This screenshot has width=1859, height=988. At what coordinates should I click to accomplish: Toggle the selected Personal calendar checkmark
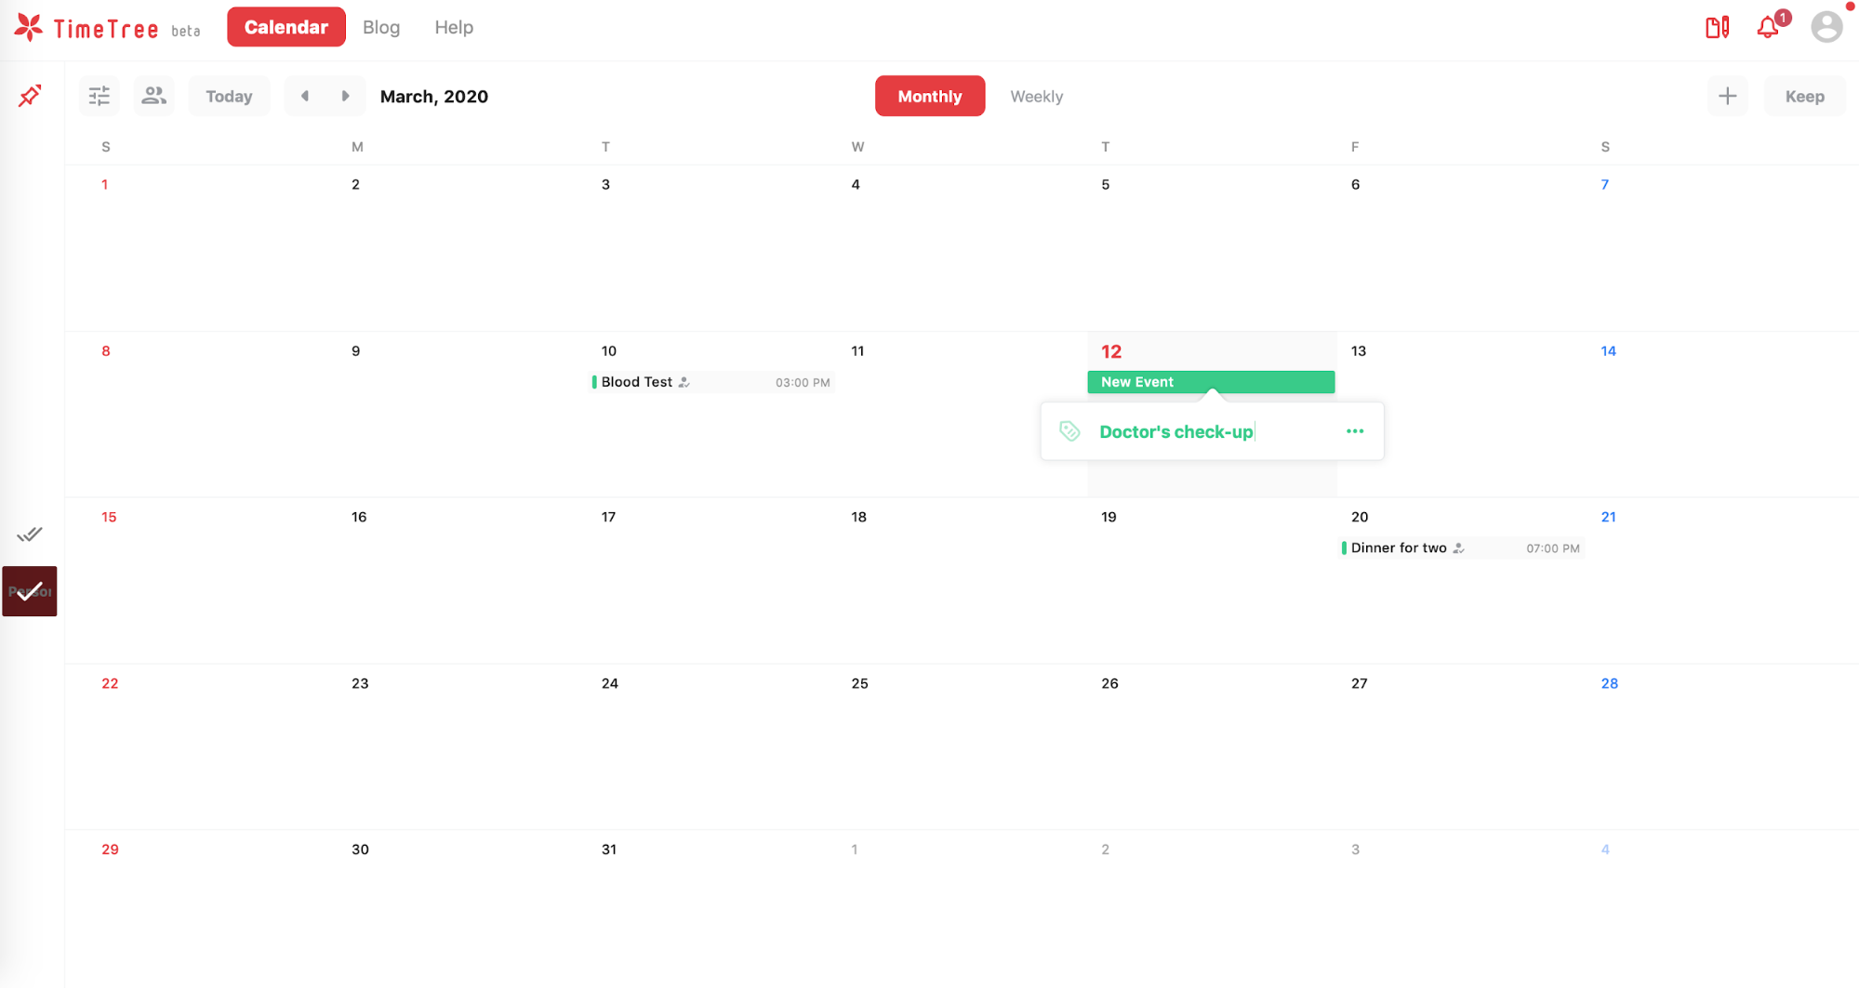pos(30,591)
